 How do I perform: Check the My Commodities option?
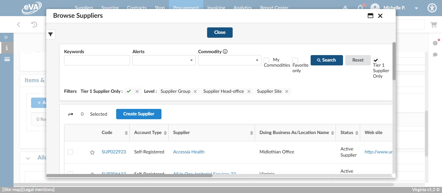pos(267,61)
